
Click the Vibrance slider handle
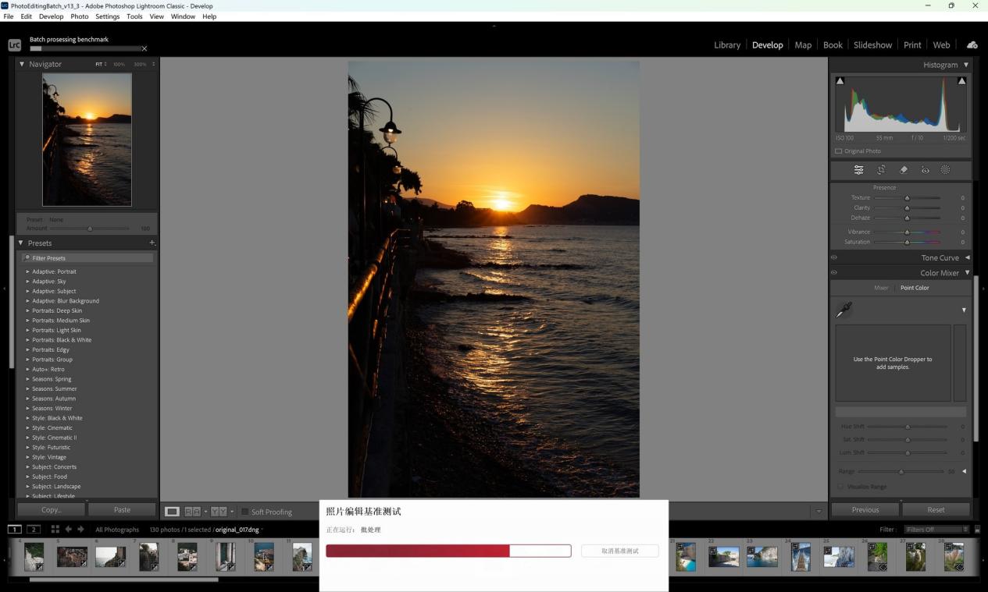907,232
